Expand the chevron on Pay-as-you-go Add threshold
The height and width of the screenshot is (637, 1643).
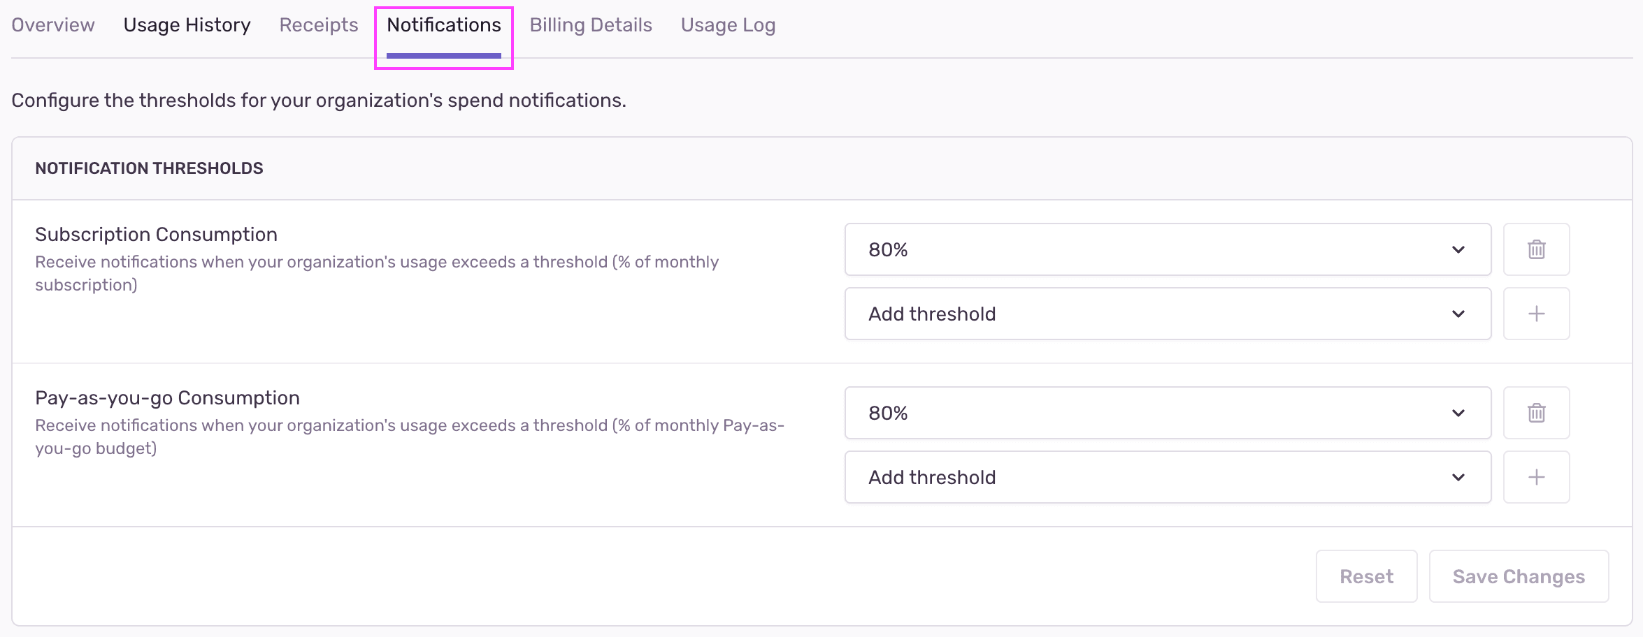pos(1458,477)
